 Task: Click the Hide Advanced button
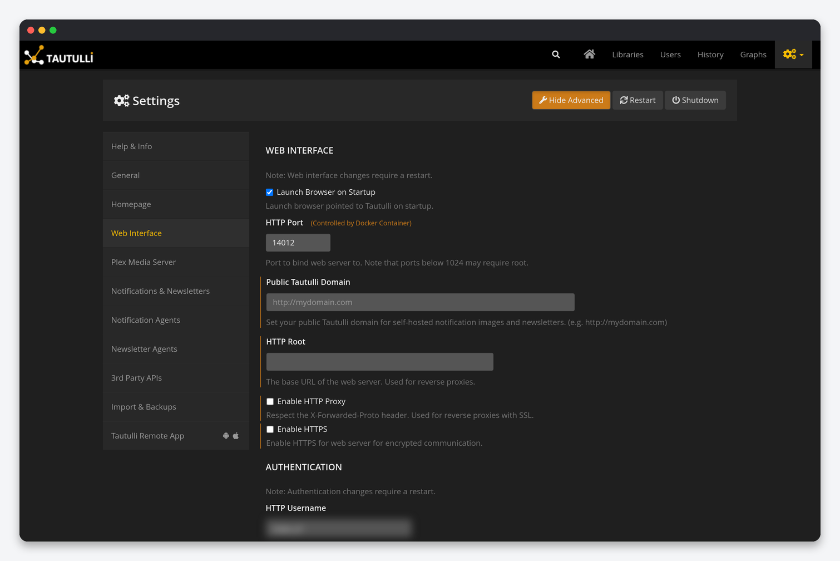[571, 100]
